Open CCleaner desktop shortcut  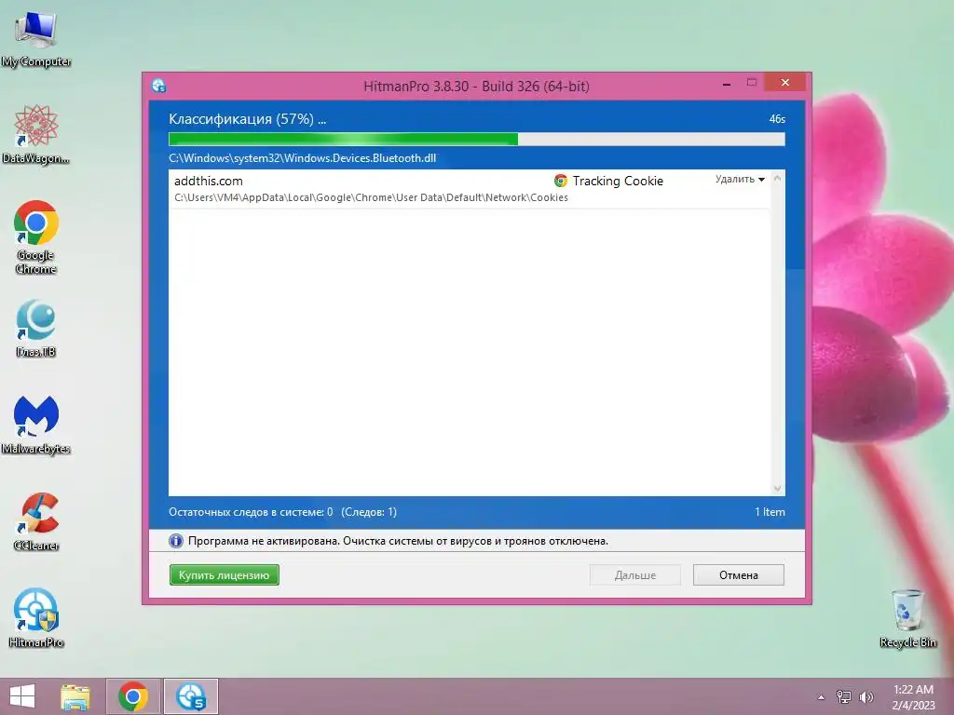click(36, 521)
